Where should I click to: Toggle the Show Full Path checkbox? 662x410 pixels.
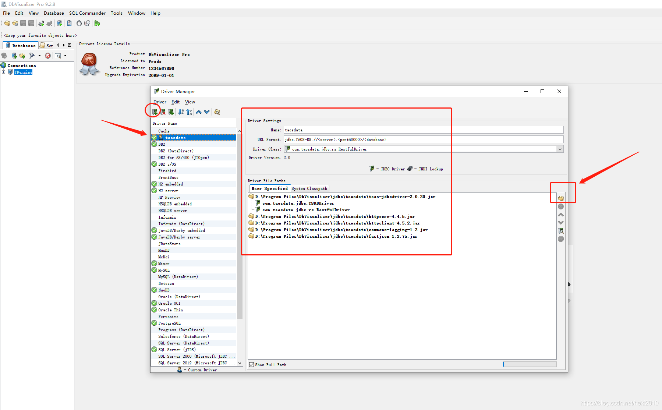(x=252, y=365)
